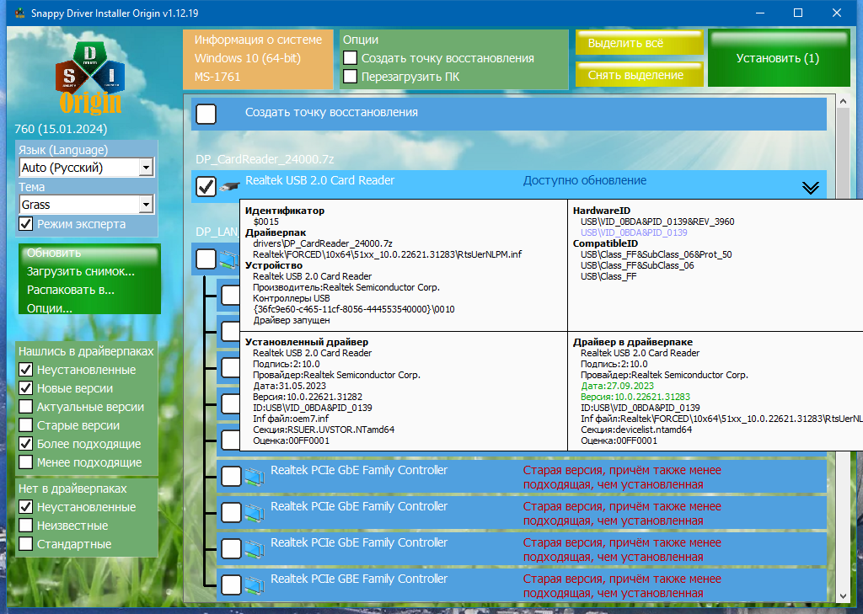
Task: Click the app icon in title bar
Action: 19,13
